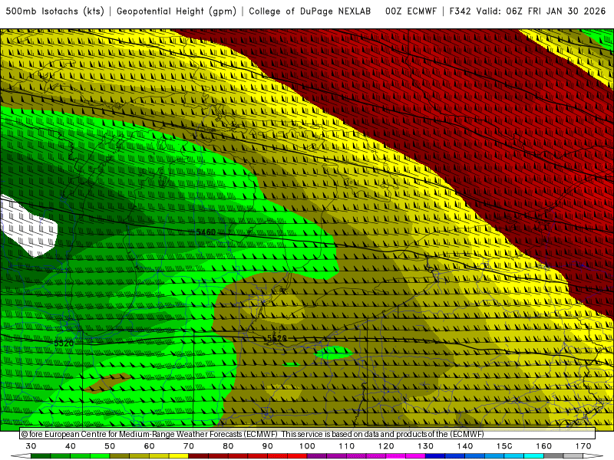Select the light gray swatch left of 170
The image size is (614, 460).
(573, 456)
